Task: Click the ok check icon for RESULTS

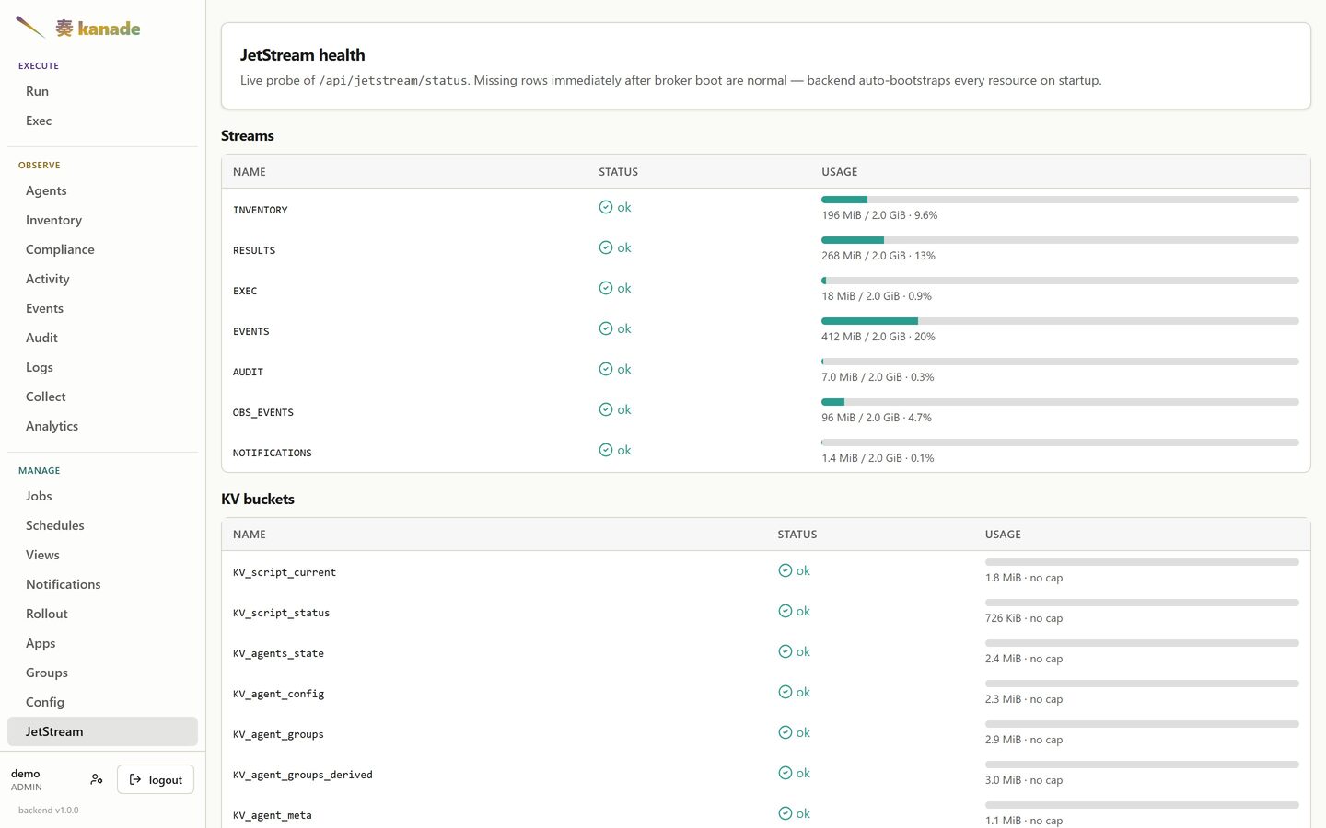Action: pos(606,247)
